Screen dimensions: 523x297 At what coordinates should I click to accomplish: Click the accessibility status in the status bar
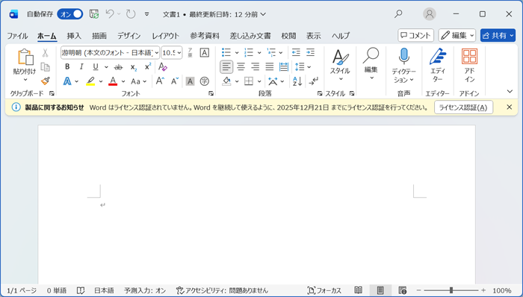click(222, 290)
